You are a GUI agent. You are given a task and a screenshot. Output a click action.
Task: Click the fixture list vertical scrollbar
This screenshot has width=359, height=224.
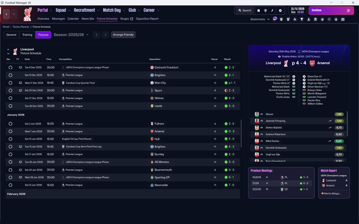(241, 134)
